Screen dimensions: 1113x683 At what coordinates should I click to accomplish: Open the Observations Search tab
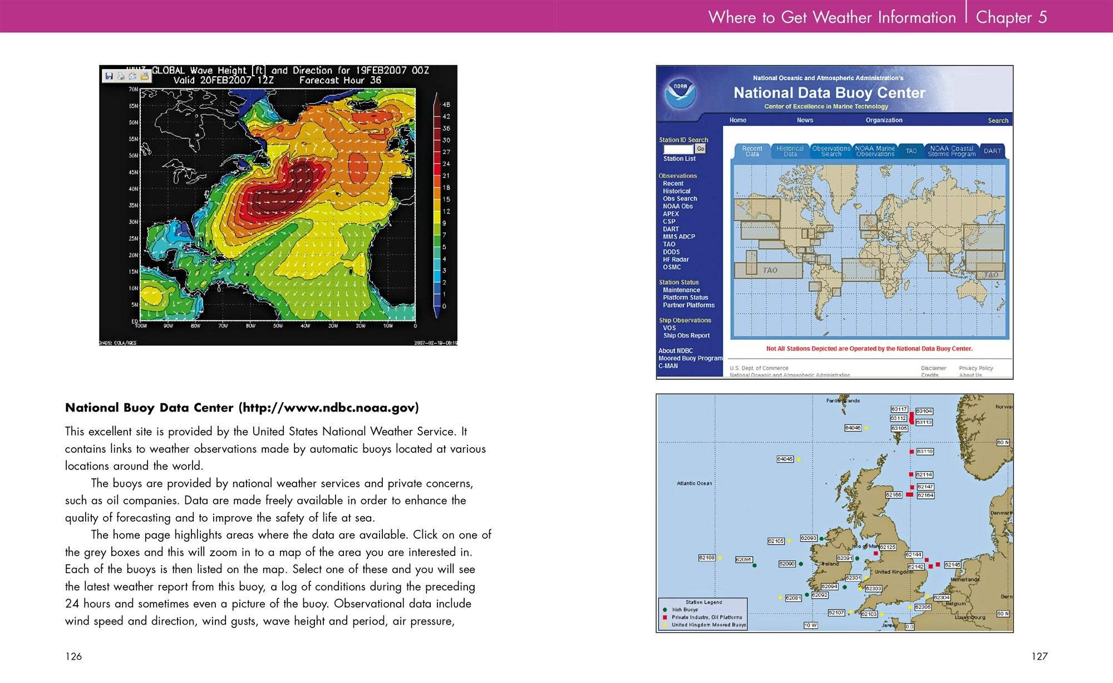(831, 151)
